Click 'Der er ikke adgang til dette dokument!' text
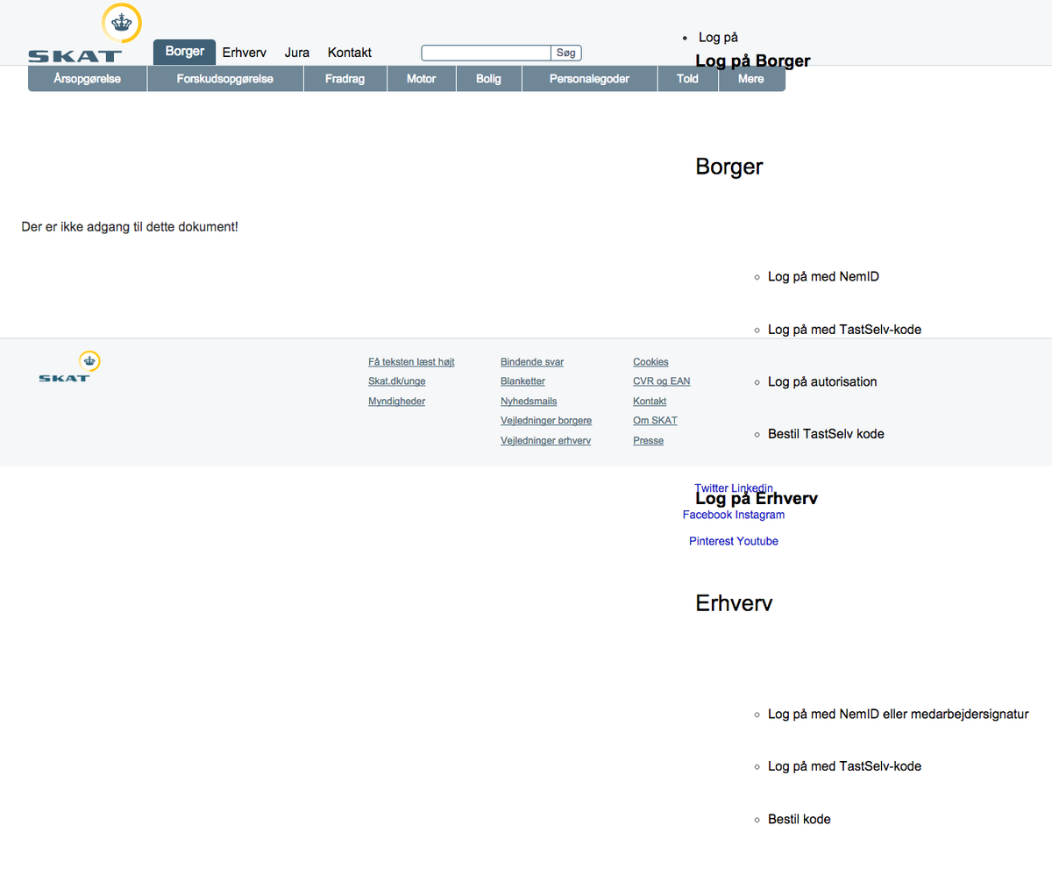 (x=130, y=227)
